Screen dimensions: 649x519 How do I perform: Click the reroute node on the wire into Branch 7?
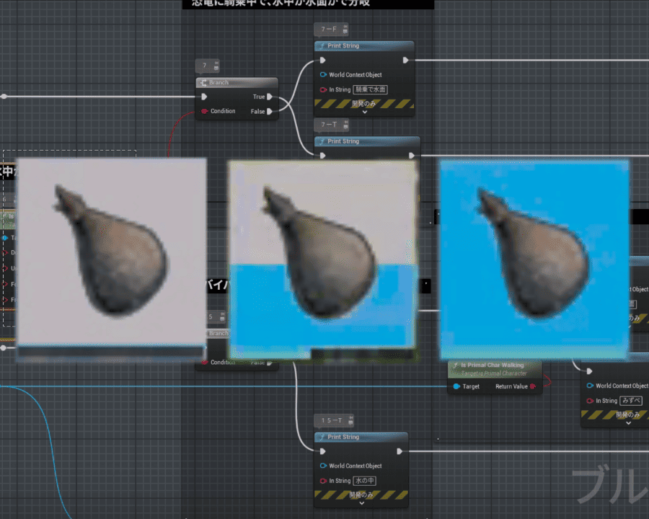(x=4, y=97)
